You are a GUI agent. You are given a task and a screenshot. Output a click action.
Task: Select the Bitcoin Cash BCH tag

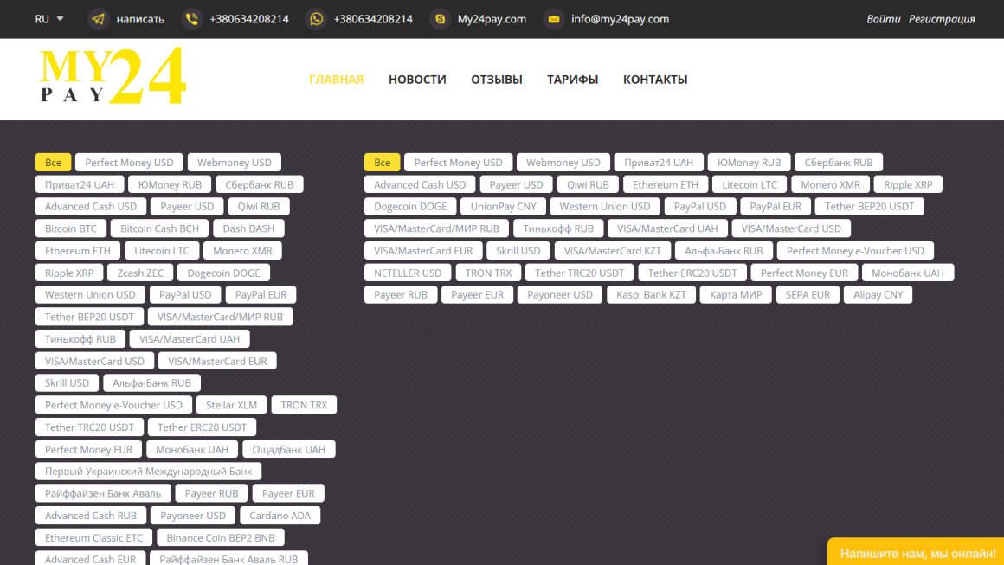click(159, 228)
